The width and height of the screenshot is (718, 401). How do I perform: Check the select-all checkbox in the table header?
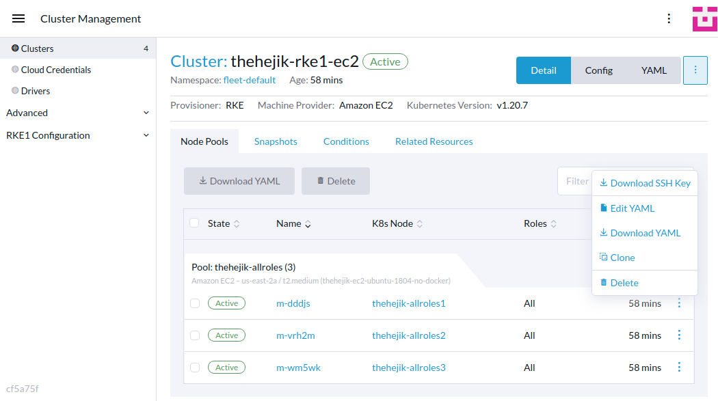coord(194,223)
